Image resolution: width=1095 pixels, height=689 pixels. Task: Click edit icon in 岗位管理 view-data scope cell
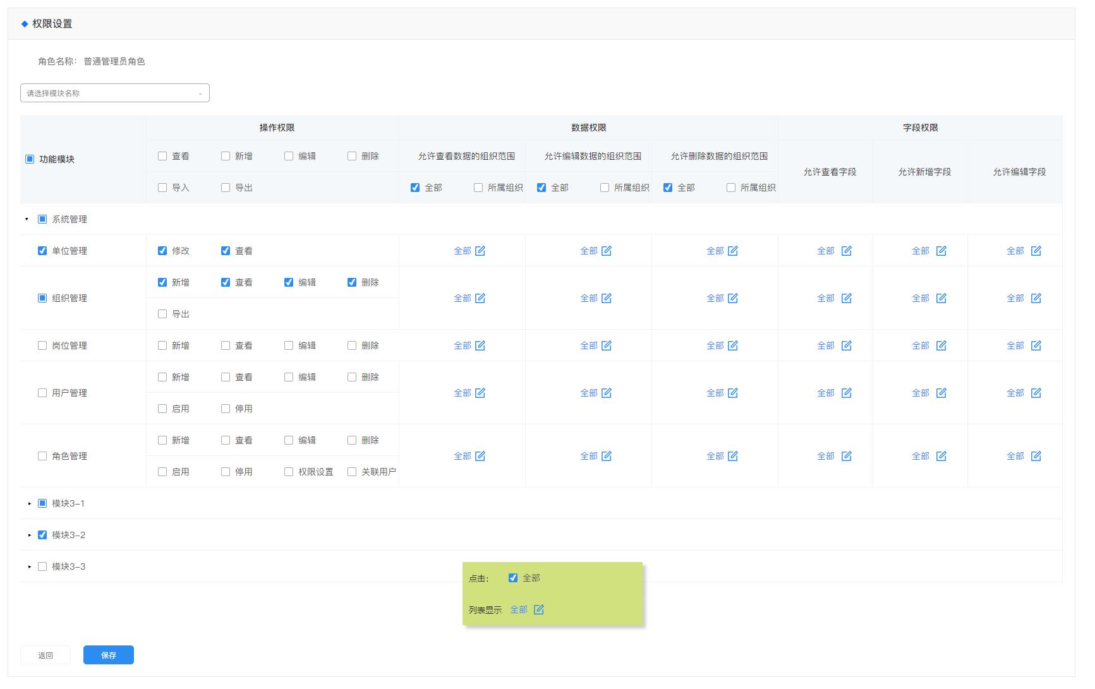coord(480,345)
